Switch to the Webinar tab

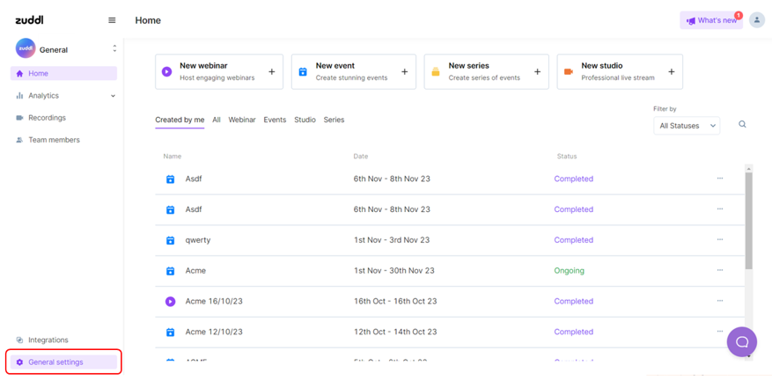[x=242, y=120]
